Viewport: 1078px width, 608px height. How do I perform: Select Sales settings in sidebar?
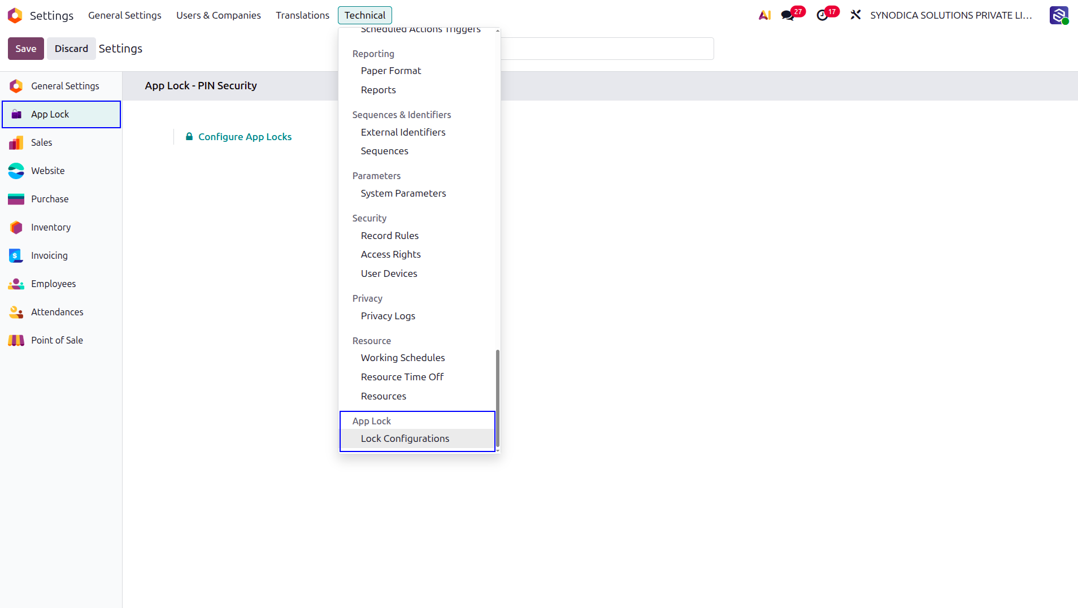(61, 142)
